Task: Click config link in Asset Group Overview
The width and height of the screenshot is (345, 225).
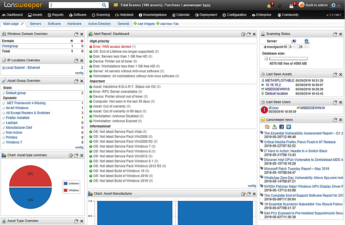Action: (x=79, y=147)
